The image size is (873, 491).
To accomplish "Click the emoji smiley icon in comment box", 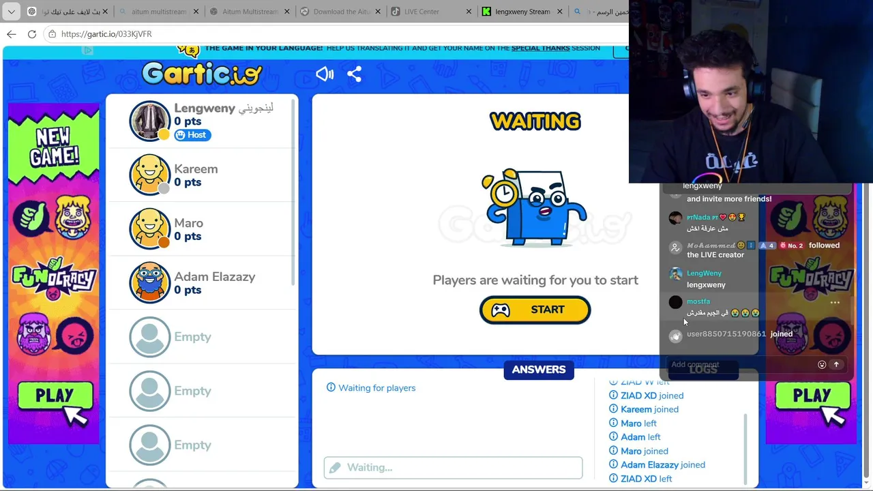I will pos(822,364).
